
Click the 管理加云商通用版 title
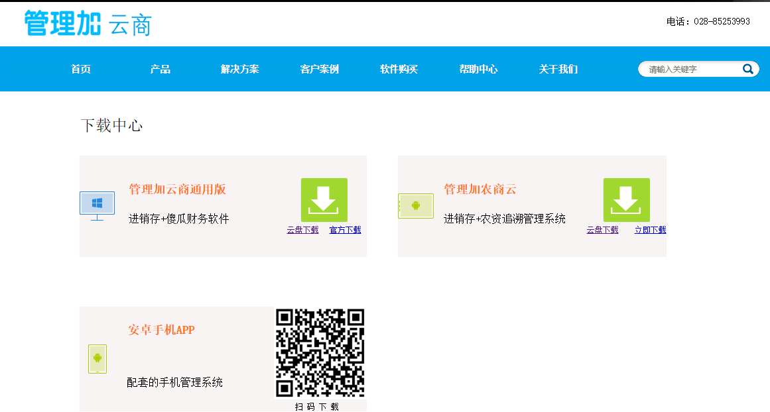177,189
